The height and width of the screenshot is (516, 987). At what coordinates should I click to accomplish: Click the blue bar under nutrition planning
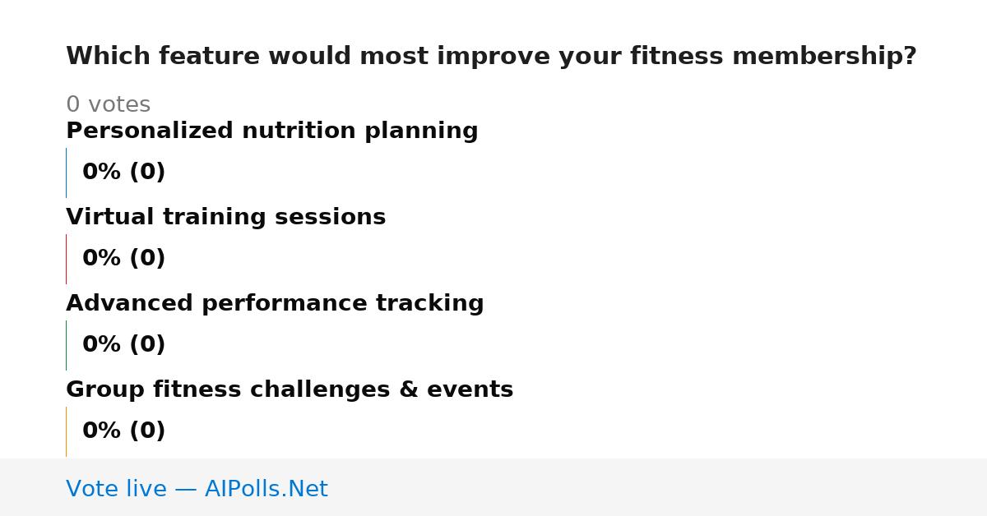[66, 173]
